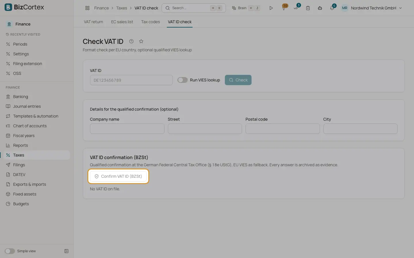
Task: Click Confirm VAT ID (BZSt) button
Action: tap(118, 176)
